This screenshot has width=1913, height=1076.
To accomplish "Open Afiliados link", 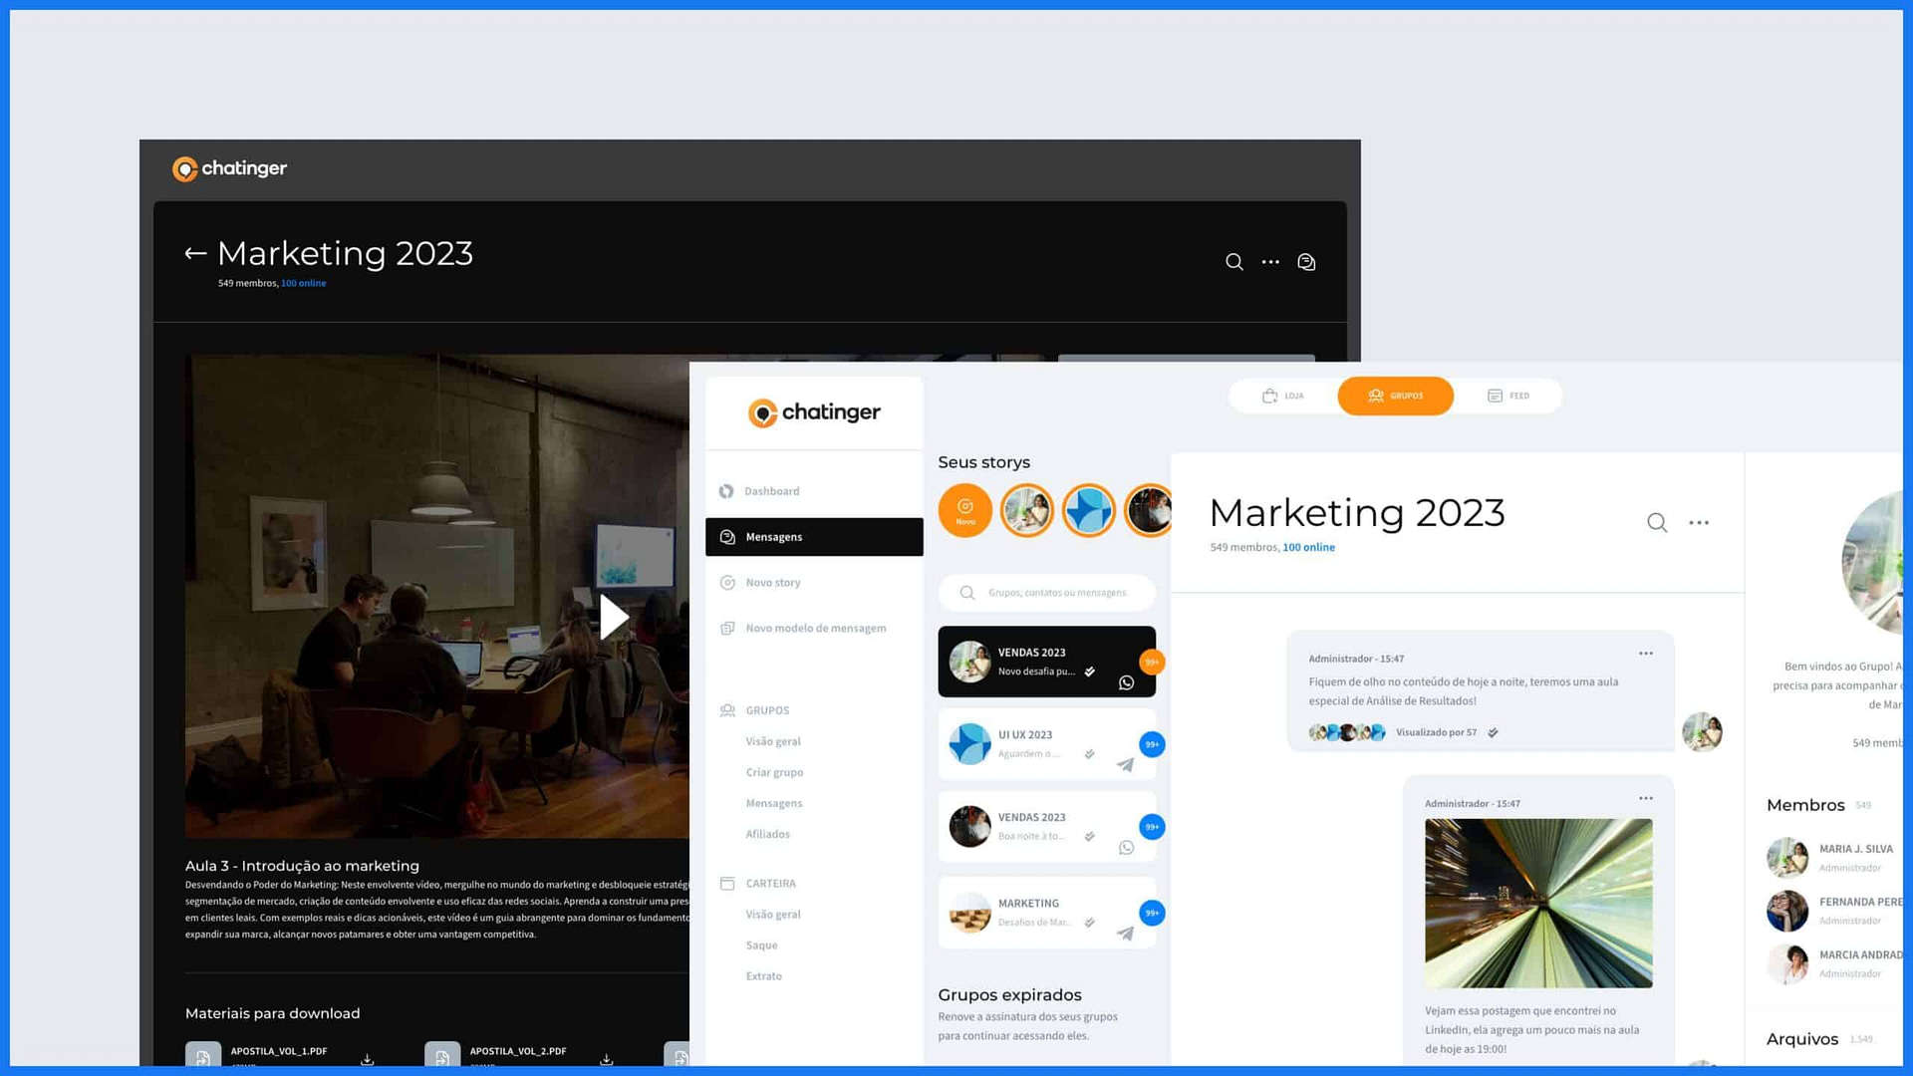I will pyautogui.click(x=767, y=834).
